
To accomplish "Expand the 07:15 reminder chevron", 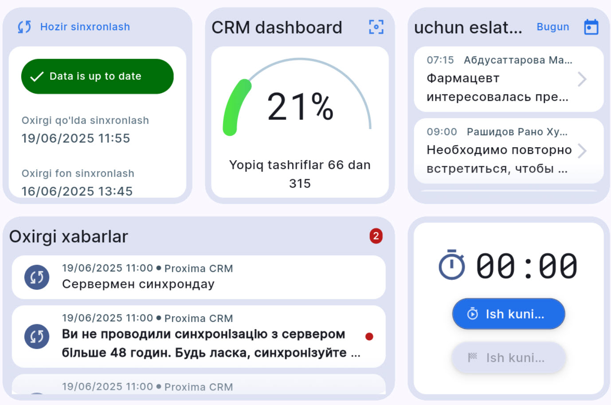I will [582, 79].
